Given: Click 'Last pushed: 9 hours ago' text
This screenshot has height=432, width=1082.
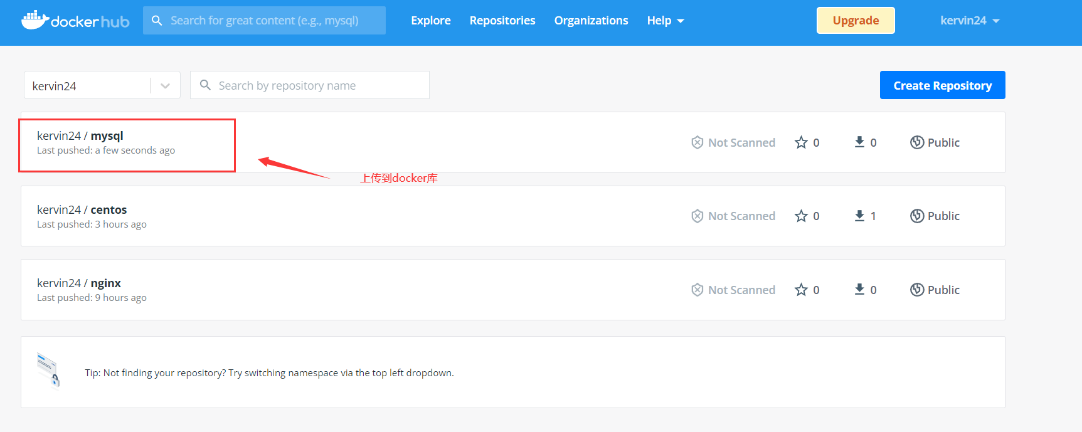Looking at the screenshot, I should pyautogui.click(x=92, y=298).
